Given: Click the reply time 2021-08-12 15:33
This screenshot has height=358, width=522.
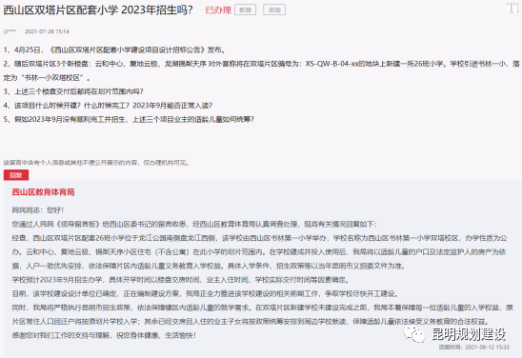Looking at the screenshot, I should pyautogui.click(x=474, y=347).
